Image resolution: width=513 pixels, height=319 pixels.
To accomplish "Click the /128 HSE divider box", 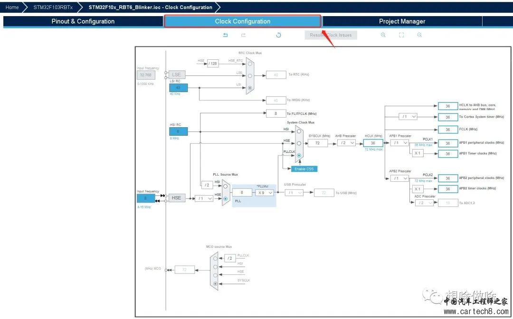I will click(213, 64).
